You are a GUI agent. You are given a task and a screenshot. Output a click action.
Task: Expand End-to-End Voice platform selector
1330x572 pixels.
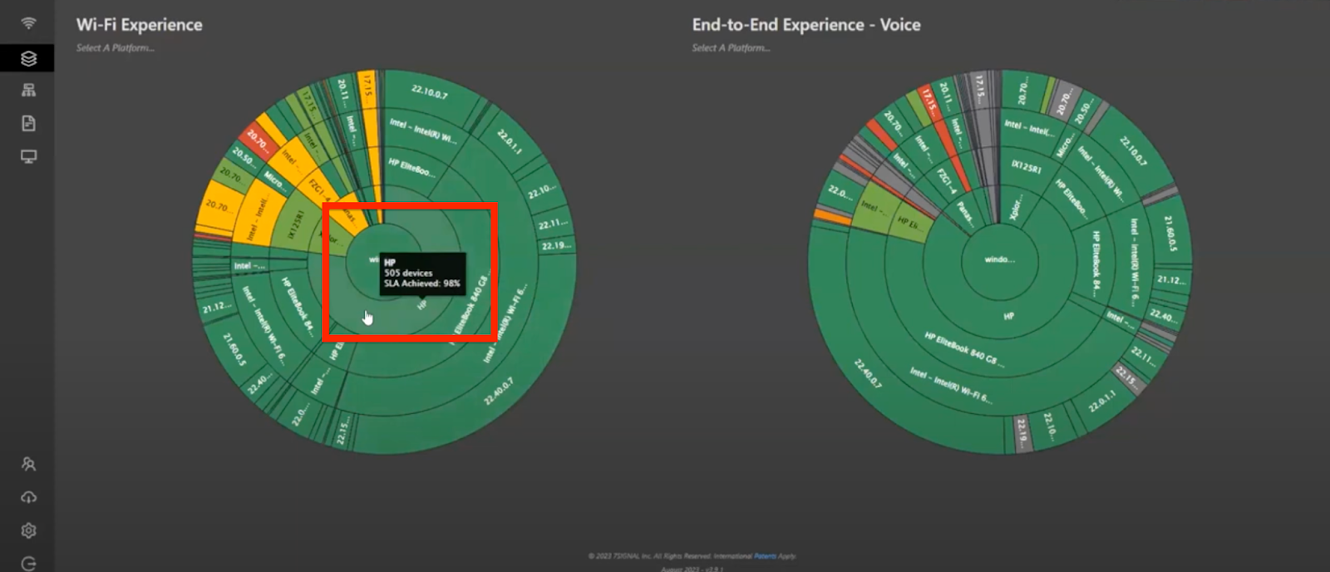click(x=731, y=48)
